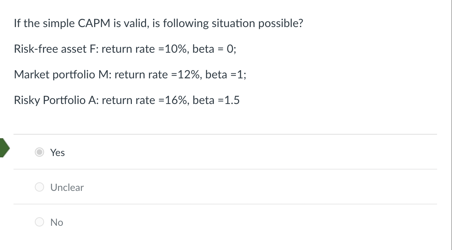Click the divider between Yes and Unclear

click(225, 169)
